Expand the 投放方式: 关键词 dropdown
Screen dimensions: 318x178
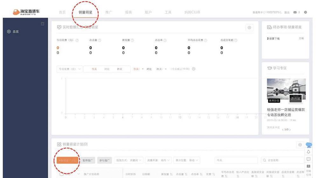pyautogui.click(x=129, y=161)
